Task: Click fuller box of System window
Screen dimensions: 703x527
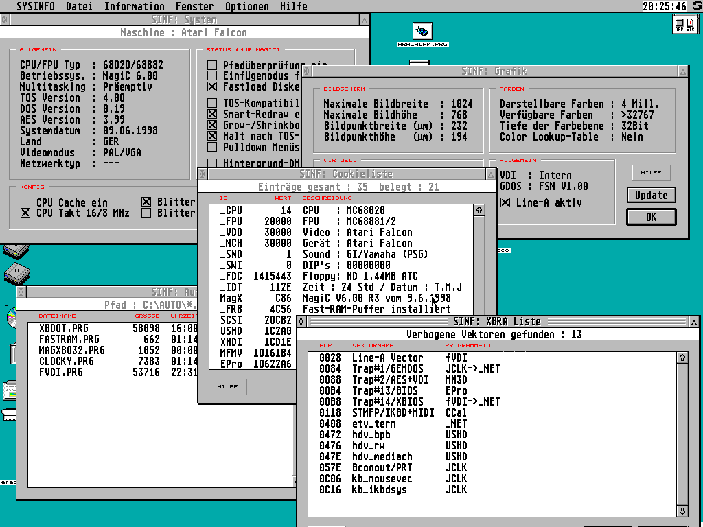Action: [365, 20]
